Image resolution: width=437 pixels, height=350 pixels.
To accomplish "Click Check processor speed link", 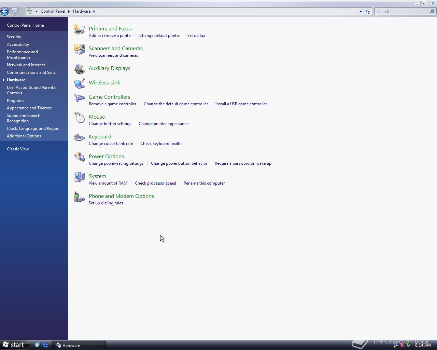I will click(x=155, y=183).
